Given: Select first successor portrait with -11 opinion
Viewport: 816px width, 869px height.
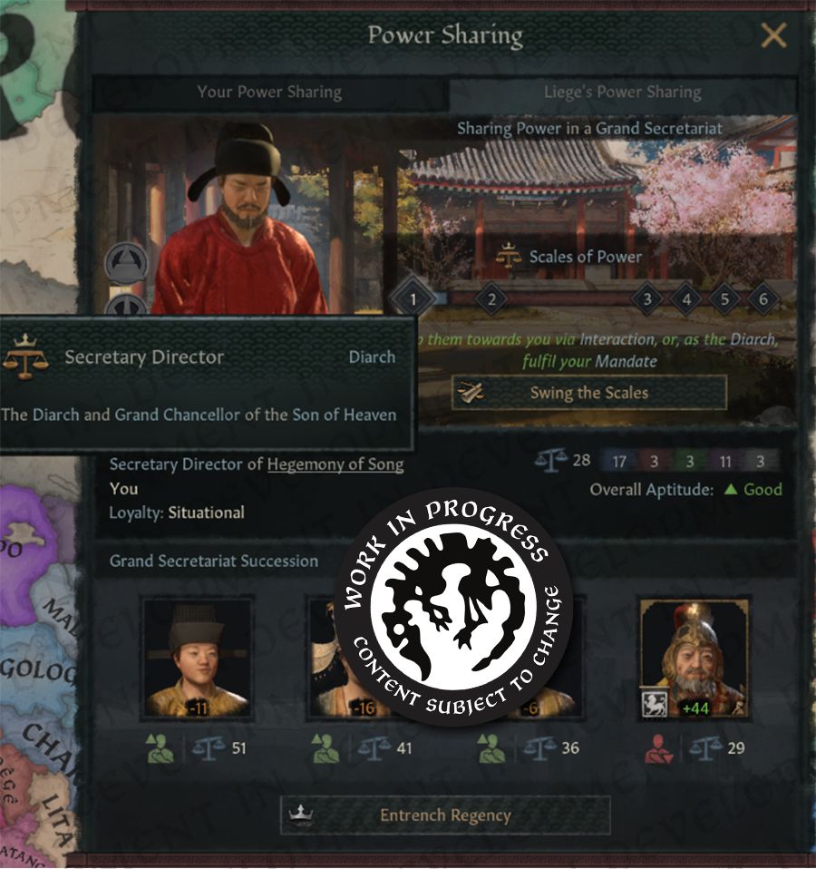Looking at the screenshot, I should (x=197, y=659).
